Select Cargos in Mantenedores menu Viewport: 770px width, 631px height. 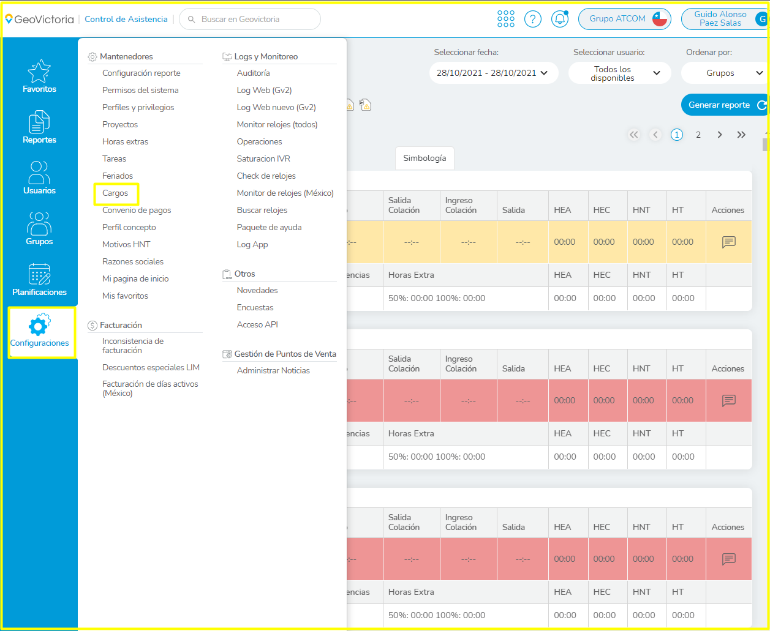[115, 193]
